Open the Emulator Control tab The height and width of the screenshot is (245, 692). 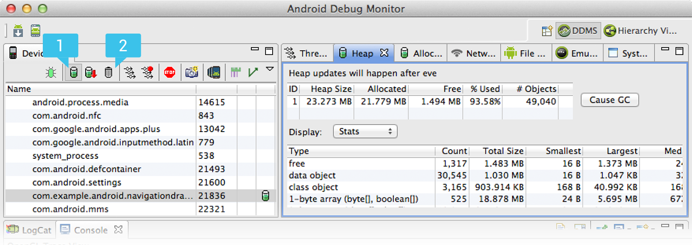[x=578, y=53]
